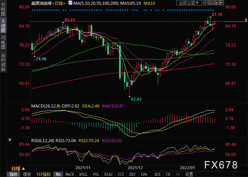Click the red RSI sun marker icon
This screenshot has height=177, width=248.
[10, 140]
